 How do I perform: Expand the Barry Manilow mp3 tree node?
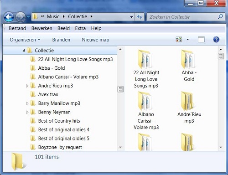point(27,103)
